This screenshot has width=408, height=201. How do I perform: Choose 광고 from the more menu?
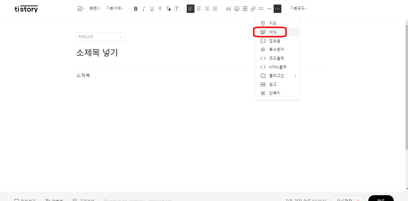(277, 84)
